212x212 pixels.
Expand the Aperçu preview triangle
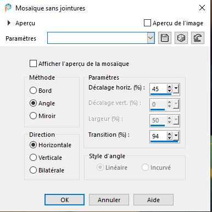pos(9,23)
